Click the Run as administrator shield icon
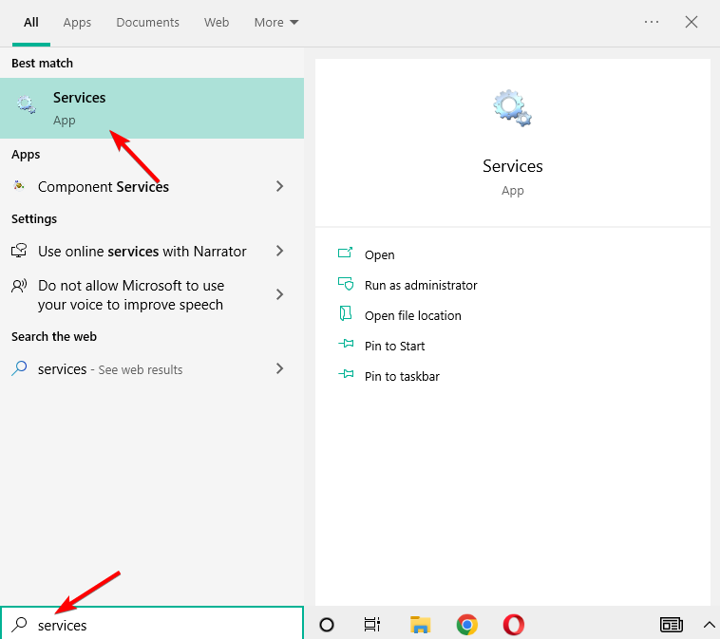Screen dimensions: 720x639 coord(346,284)
